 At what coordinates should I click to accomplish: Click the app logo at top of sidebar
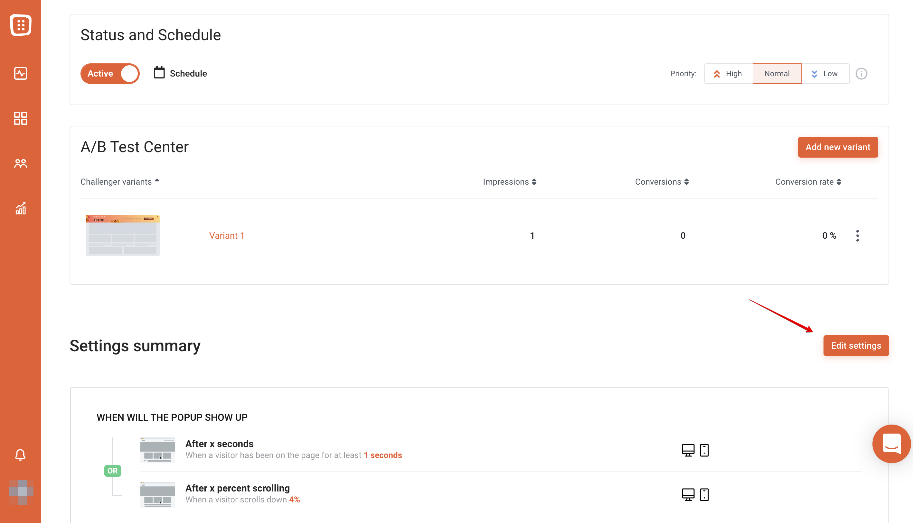21,25
